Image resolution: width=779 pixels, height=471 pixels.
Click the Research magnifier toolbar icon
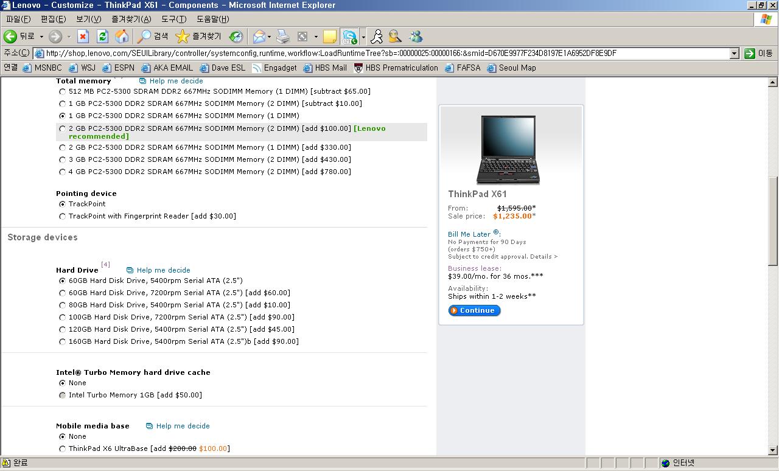(396, 37)
